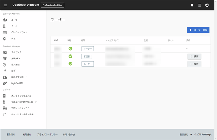This screenshot has height=140, width=217.
Task: Click the ネットリスト変換 arrows icon
Action: (4, 114)
